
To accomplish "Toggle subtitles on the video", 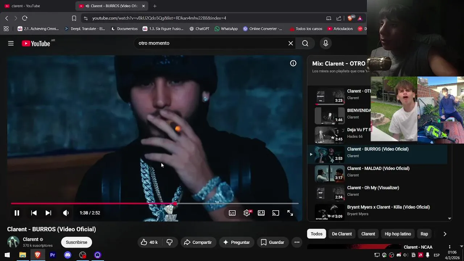I will (x=232, y=213).
